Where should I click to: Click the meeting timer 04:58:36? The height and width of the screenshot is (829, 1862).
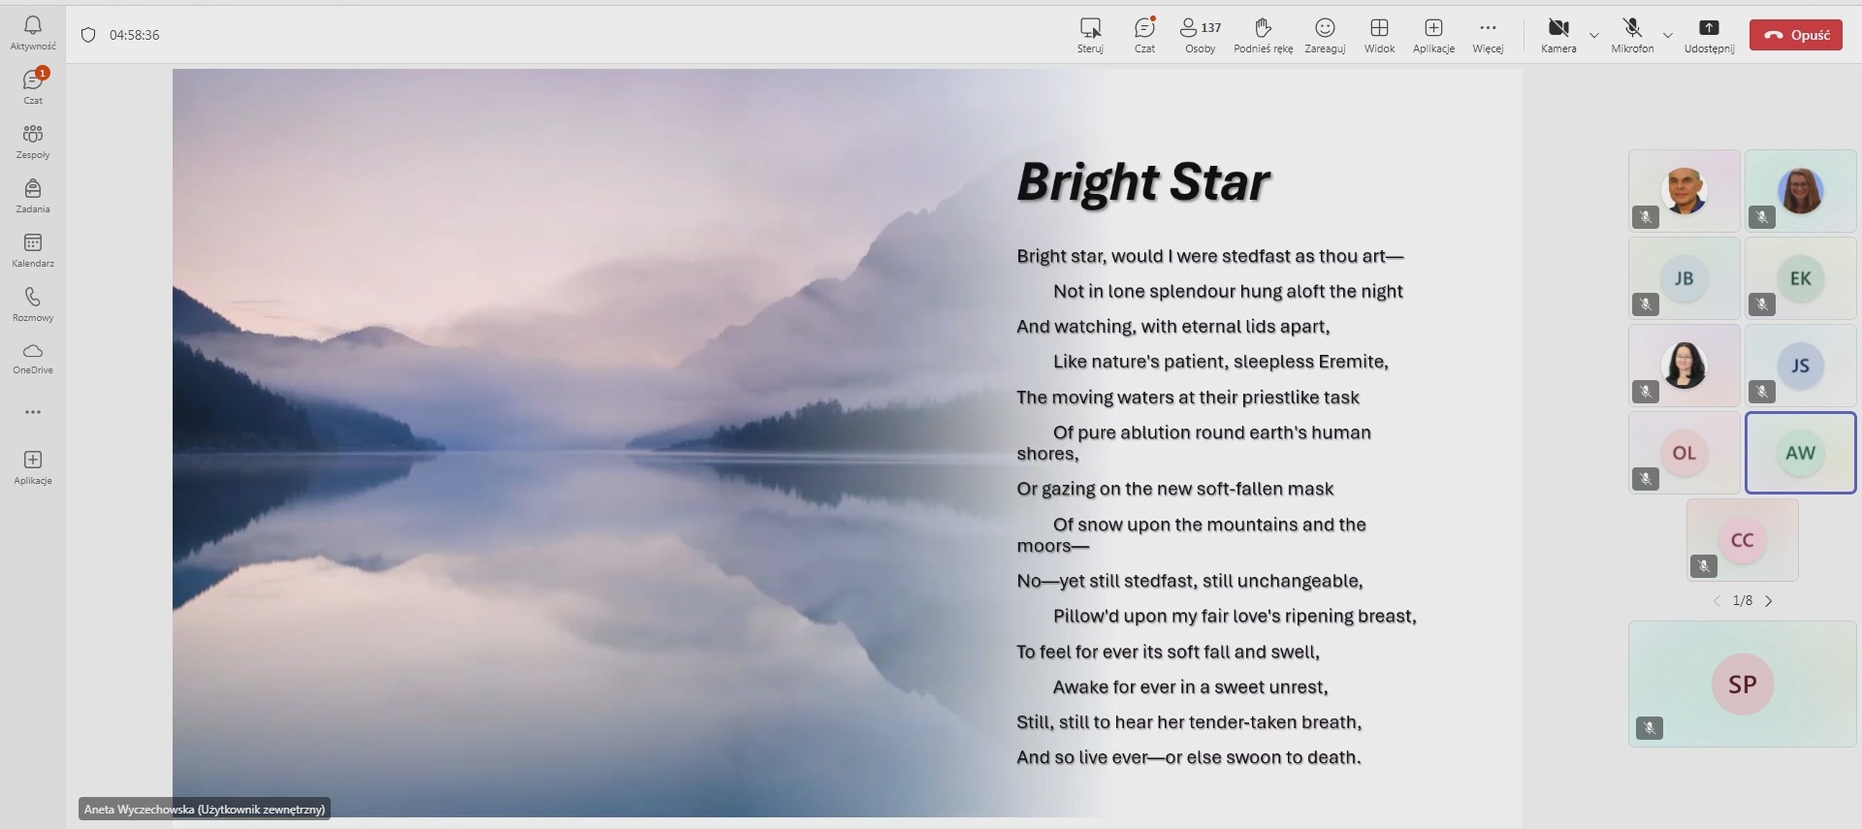click(x=135, y=35)
